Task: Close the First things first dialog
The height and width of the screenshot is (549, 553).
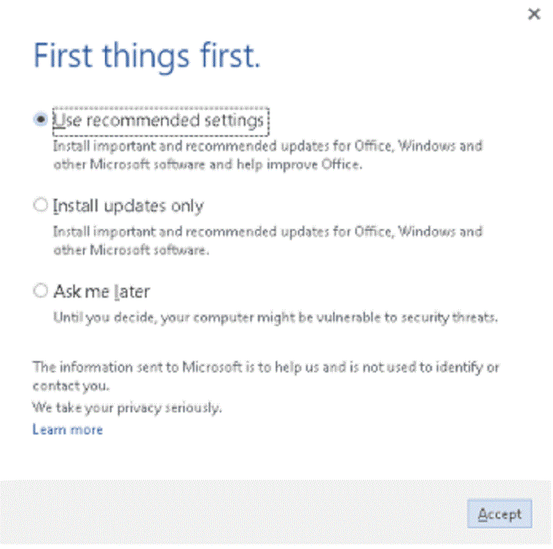Action: click(534, 14)
